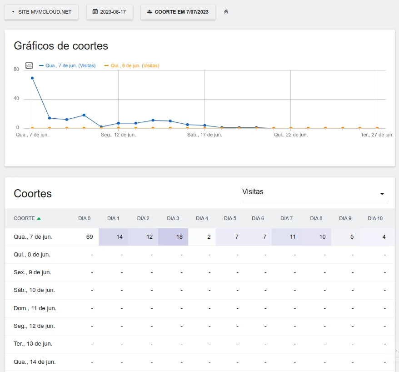Click the green sort arrow beside Coorte
The width and height of the screenshot is (399, 372).
[x=39, y=219]
